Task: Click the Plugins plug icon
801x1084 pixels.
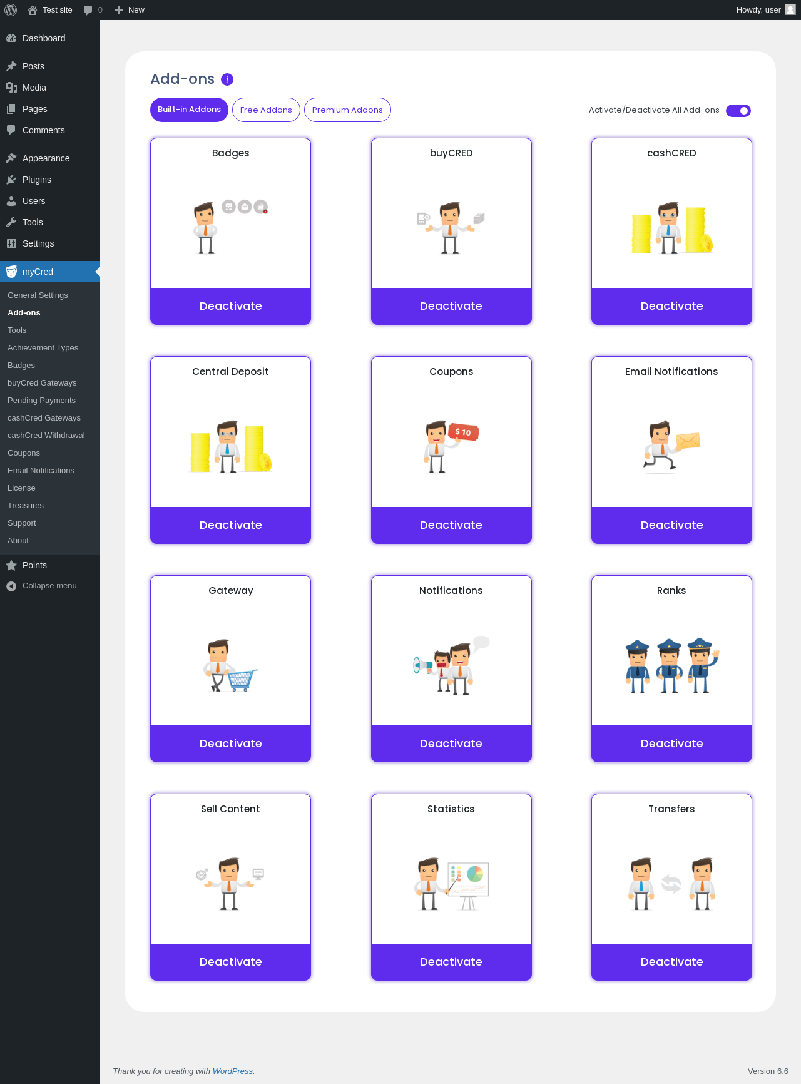Action: pyautogui.click(x=11, y=180)
